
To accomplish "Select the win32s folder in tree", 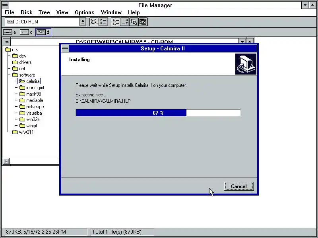I will [29, 119].
